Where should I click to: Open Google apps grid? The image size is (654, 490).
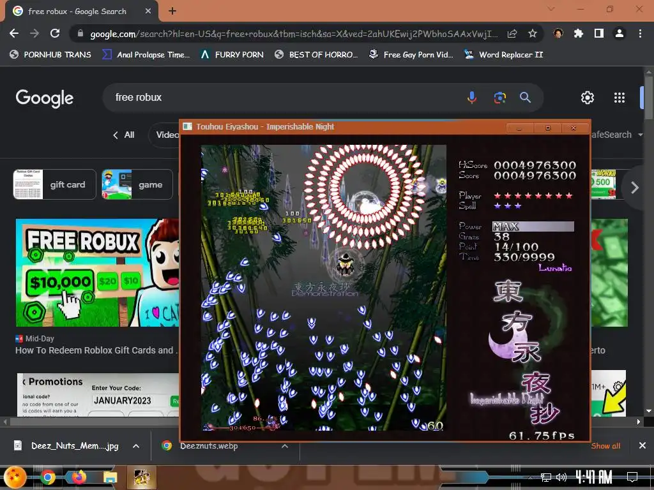pos(620,98)
